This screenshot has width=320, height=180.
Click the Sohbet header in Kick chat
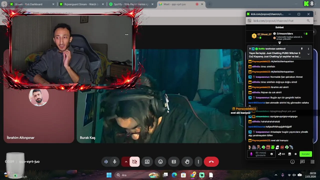pos(279,27)
